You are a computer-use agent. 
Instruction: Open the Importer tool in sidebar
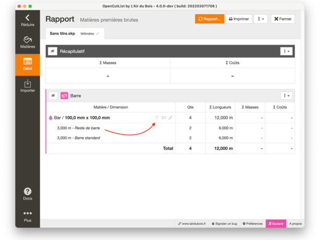point(27,86)
